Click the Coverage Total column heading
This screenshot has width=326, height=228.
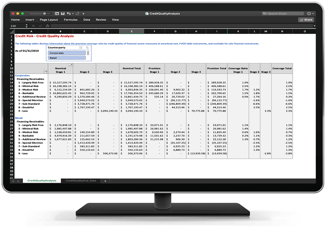point(282,68)
